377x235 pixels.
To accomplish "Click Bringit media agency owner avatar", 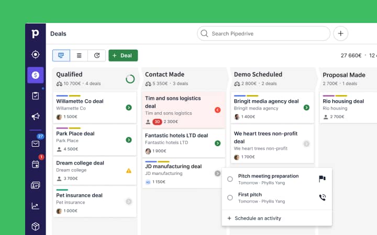I will pyautogui.click(x=237, y=117).
